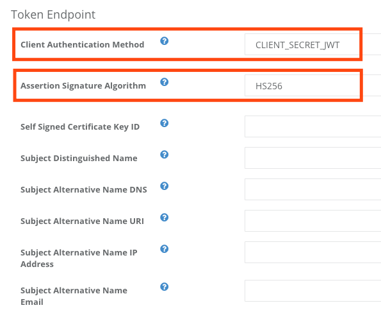
Task: Click into the Subject Distinguished Name input
Action: click(x=312, y=158)
